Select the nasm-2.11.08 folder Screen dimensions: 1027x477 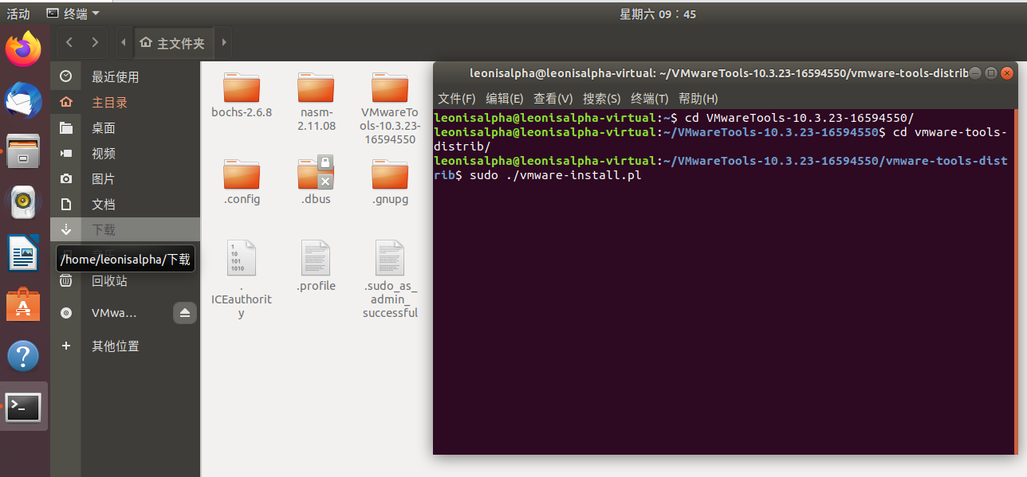[x=316, y=101]
